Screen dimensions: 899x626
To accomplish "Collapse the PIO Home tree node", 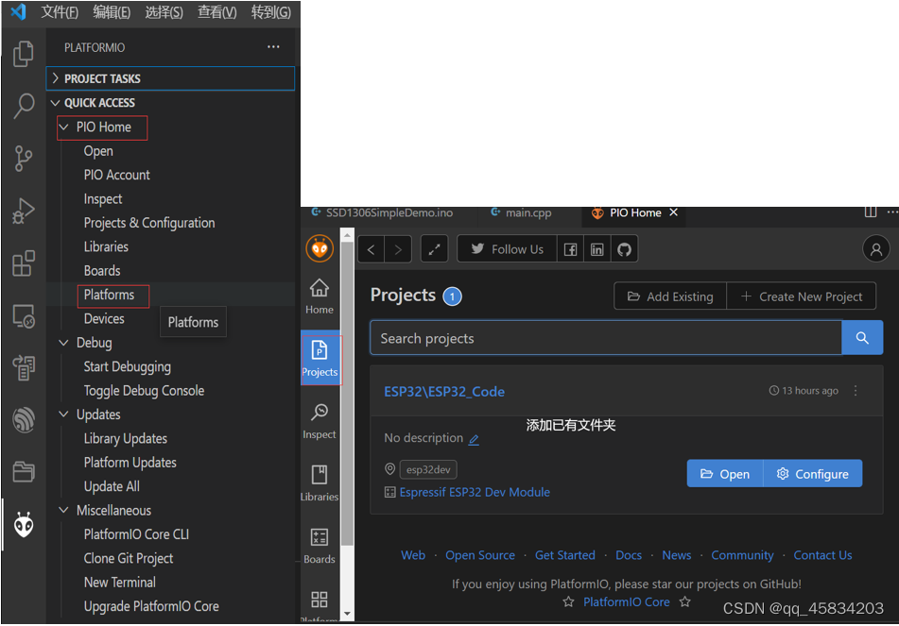I will [63, 127].
